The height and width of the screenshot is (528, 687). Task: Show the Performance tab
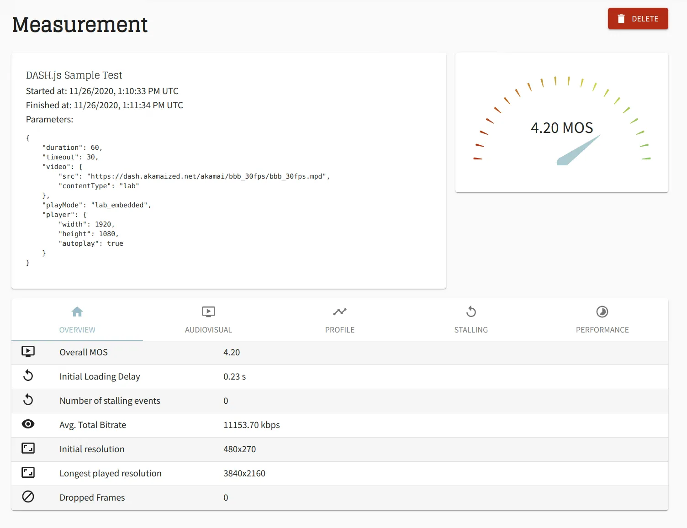tap(602, 320)
